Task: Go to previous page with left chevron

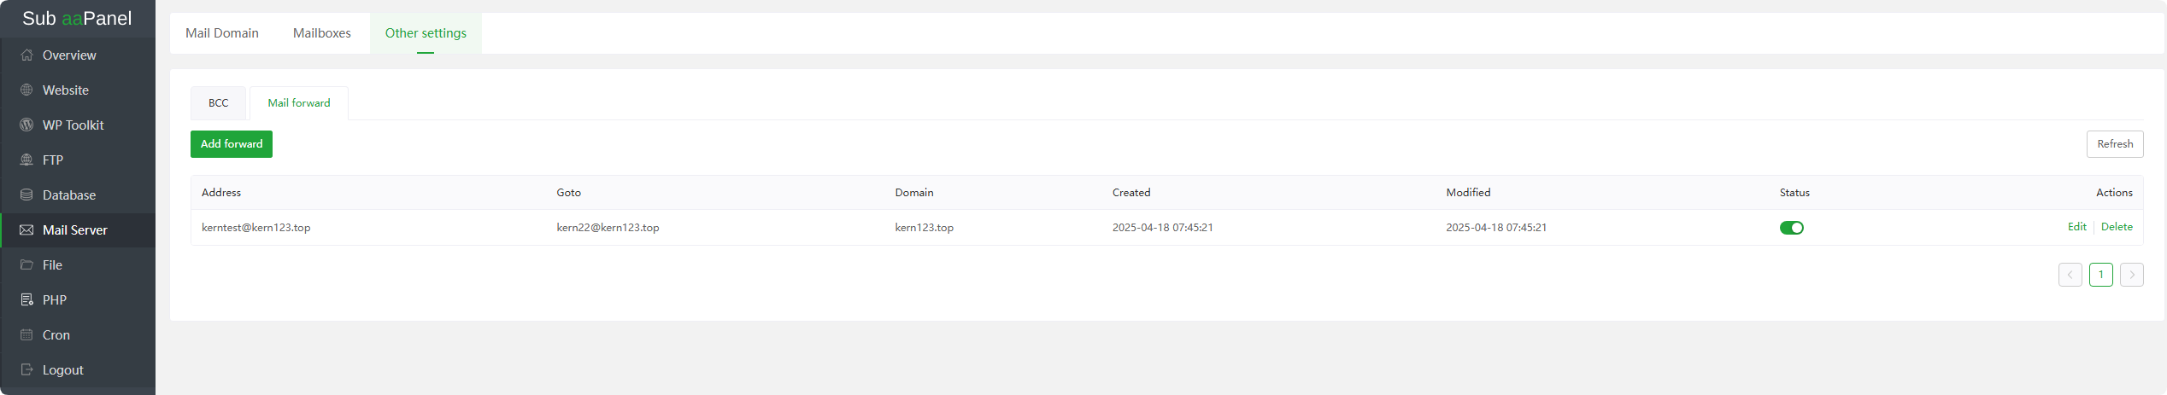Action: click(2070, 275)
